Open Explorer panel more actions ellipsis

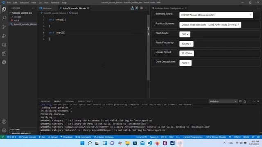pyautogui.click(x=33, y=8)
